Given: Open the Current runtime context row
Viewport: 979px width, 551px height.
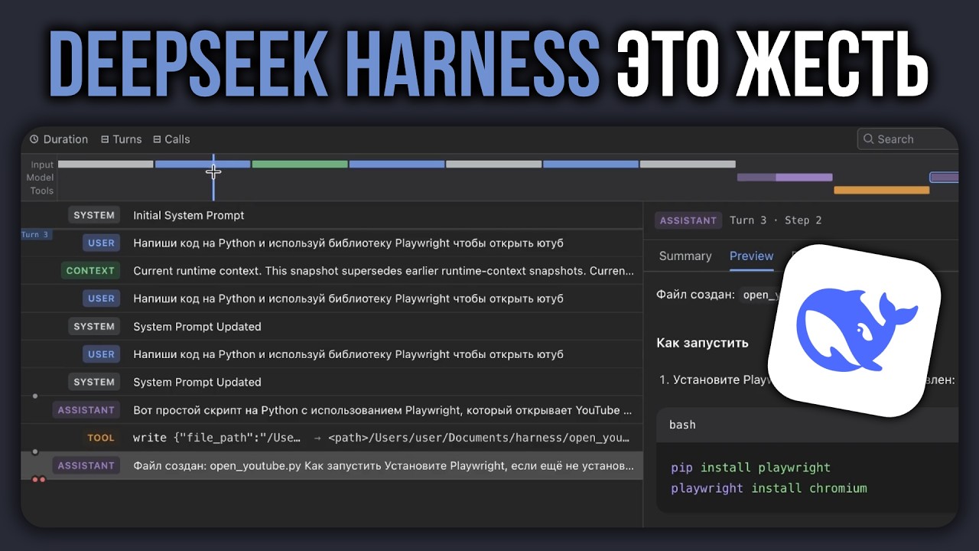Looking at the screenshot, I should (x=332, y=271).
